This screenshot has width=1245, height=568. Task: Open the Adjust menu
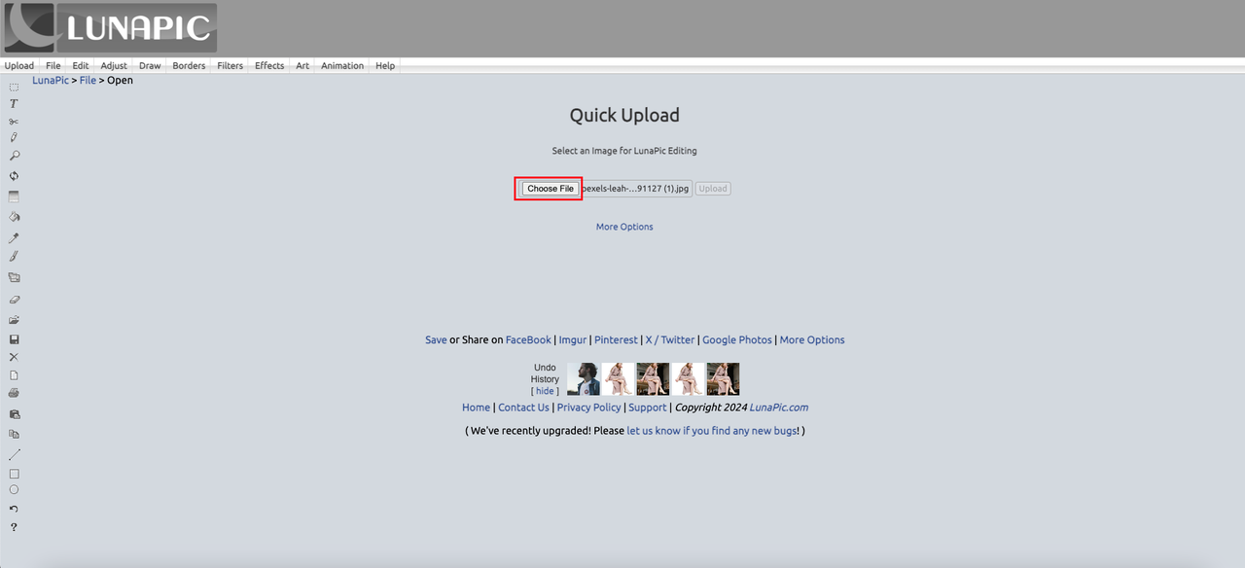(x=114, y=66)
